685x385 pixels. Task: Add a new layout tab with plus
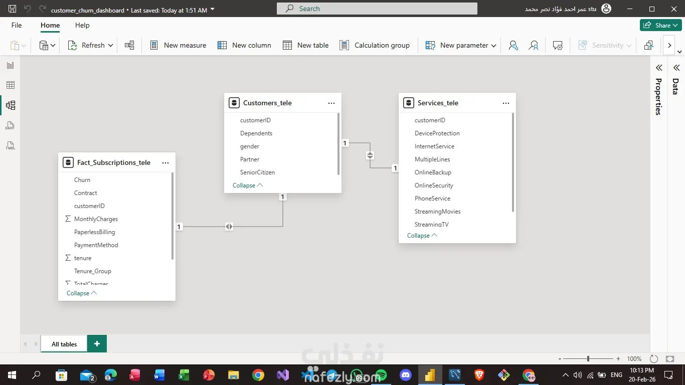click(97, 344)
